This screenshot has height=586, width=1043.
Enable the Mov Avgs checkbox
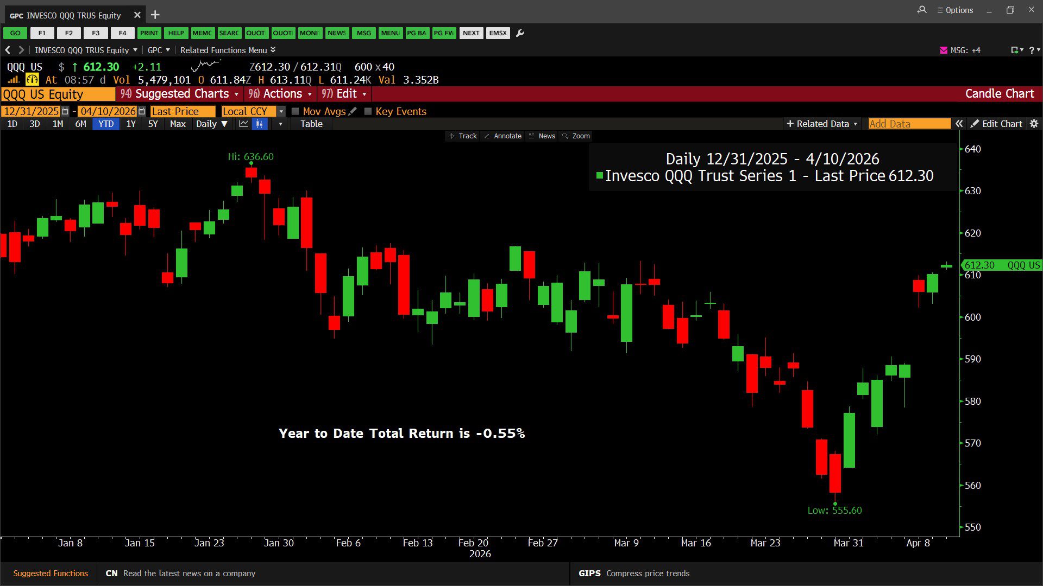click(296, 111)
